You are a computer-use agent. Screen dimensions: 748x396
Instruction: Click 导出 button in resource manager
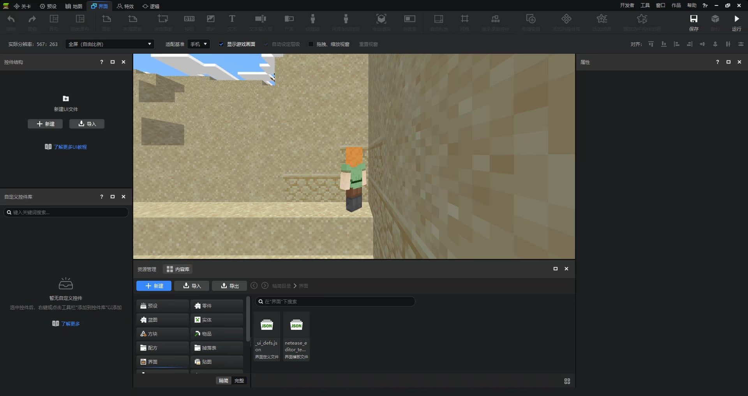229,286
